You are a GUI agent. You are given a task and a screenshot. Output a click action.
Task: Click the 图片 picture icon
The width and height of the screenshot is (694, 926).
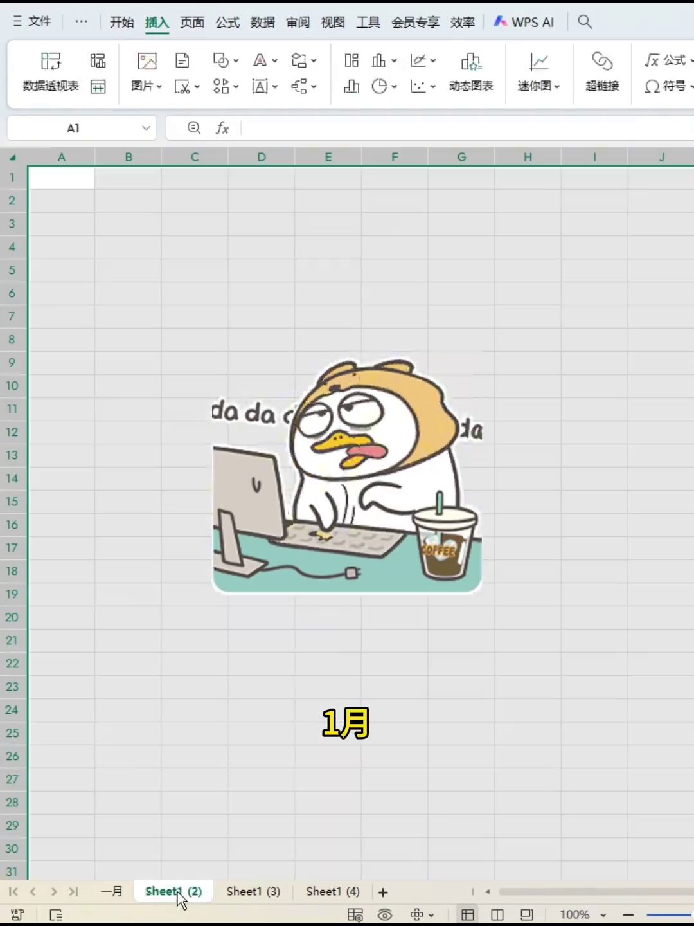tap(147, 61)
